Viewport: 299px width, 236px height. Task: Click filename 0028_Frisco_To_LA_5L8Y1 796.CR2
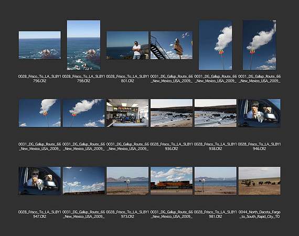[40, 79]
